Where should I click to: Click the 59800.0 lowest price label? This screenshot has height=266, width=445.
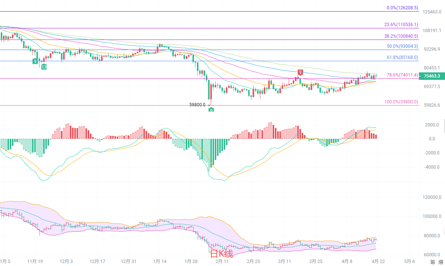[197, 105]
